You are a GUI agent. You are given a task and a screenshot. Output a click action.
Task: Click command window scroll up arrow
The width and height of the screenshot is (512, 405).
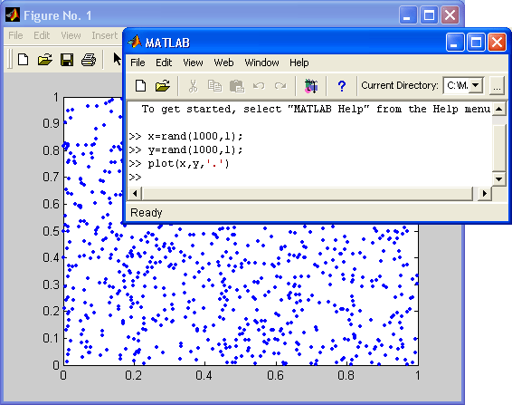(499, 109)
